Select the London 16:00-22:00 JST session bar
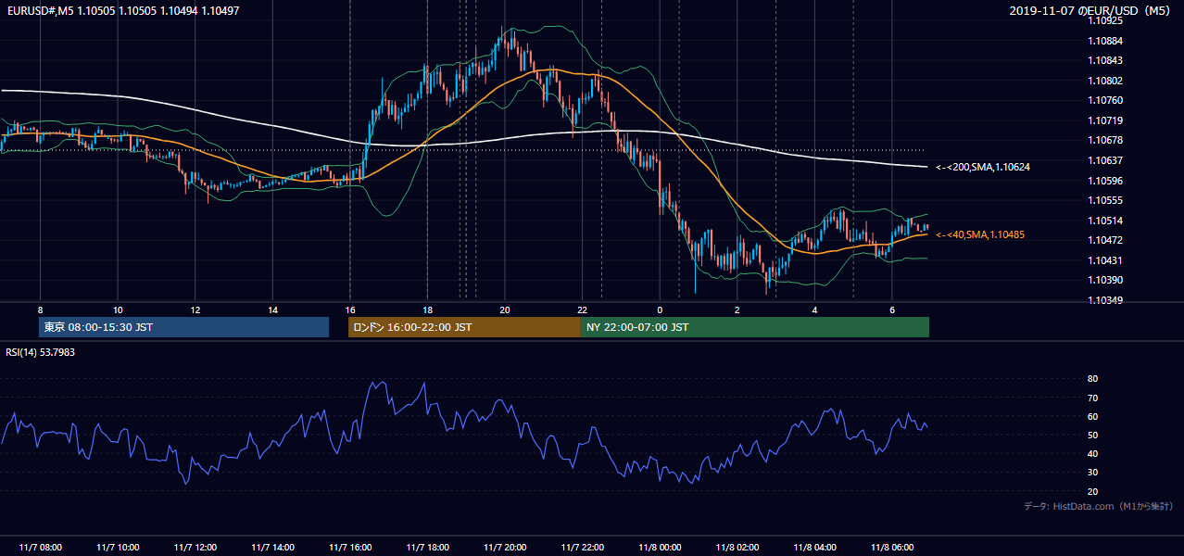 click(x=464, y=327)
